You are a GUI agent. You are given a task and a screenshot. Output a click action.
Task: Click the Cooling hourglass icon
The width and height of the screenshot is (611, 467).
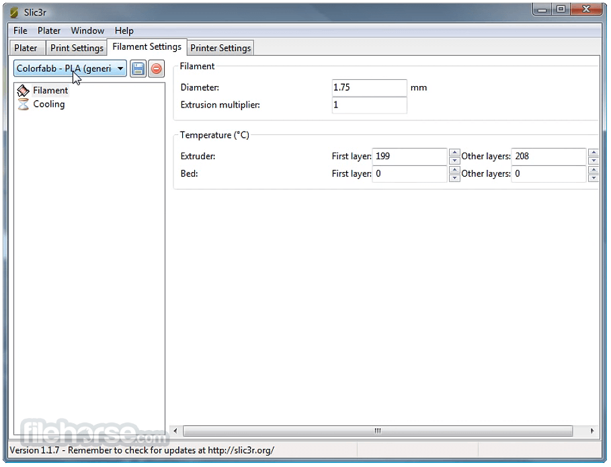coord(24,104)
